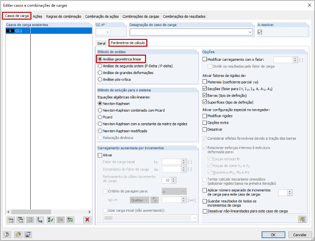315x241 pixels.
Task: Enable Modificar carregamento com o fator
Action: coord(205,59)
